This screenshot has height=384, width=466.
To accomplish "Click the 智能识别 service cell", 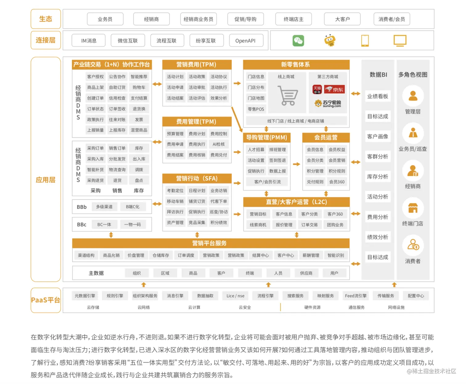I will pos(336,255).
